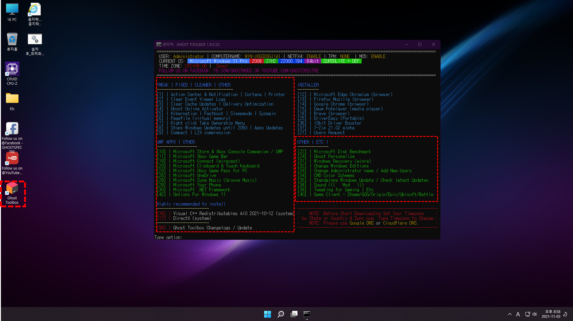
Task: Maximize the Ghost Toolbox window
Action: tap(420, 44)
